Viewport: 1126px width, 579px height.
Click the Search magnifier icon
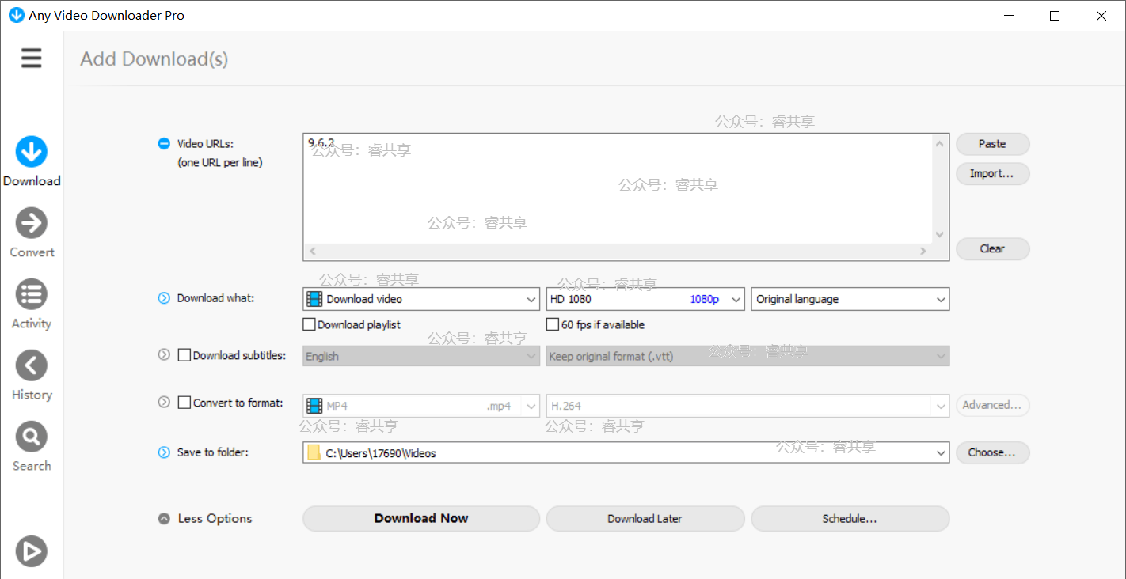[x=32, y=437]
